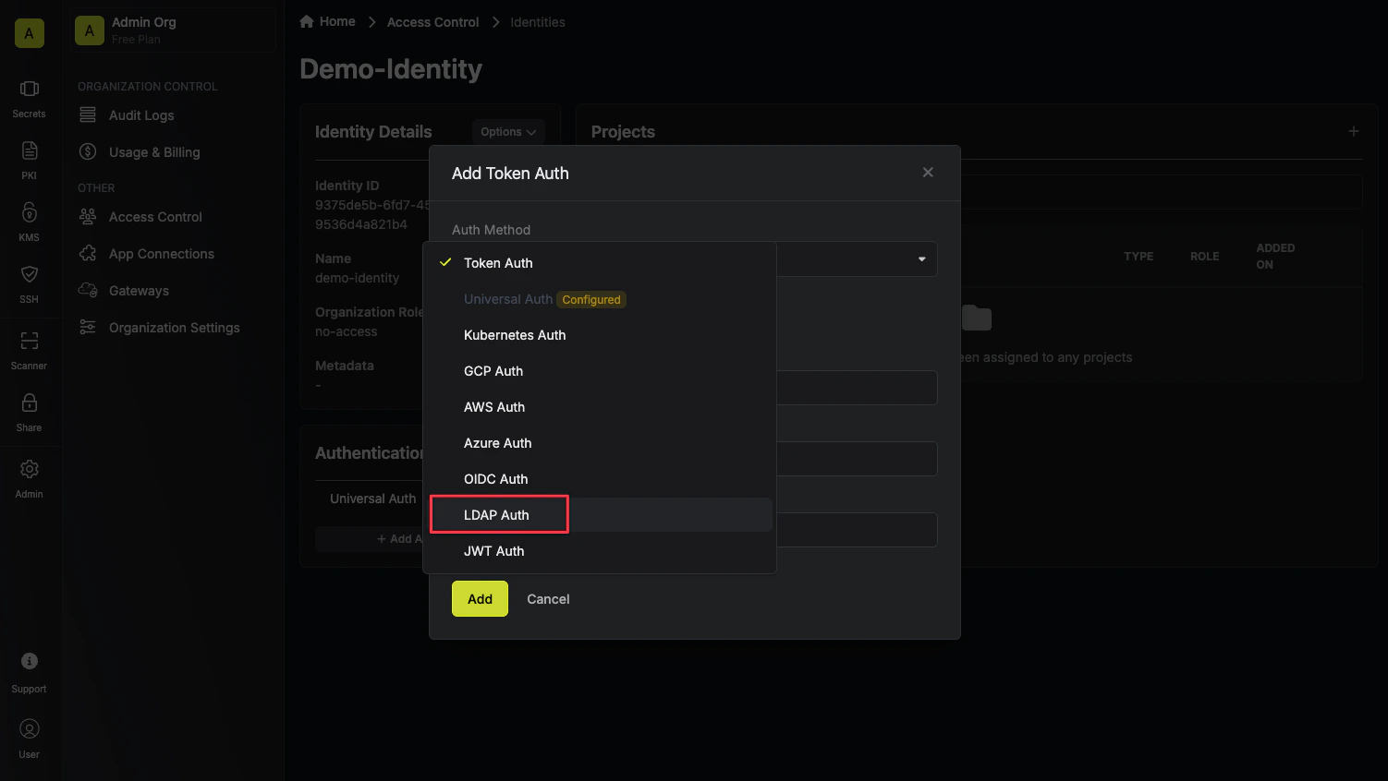Click the Admin Org avatar badge
Viewport: 1388px width, 781px height.
(90, 30)
